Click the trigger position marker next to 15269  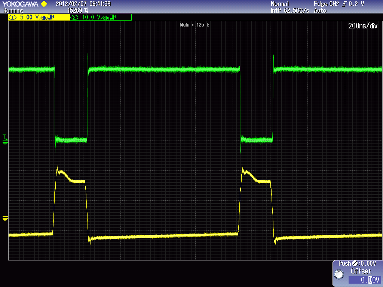86,10
